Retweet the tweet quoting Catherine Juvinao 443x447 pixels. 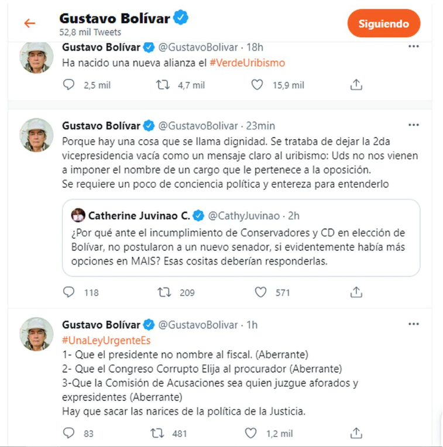(164, 292)
